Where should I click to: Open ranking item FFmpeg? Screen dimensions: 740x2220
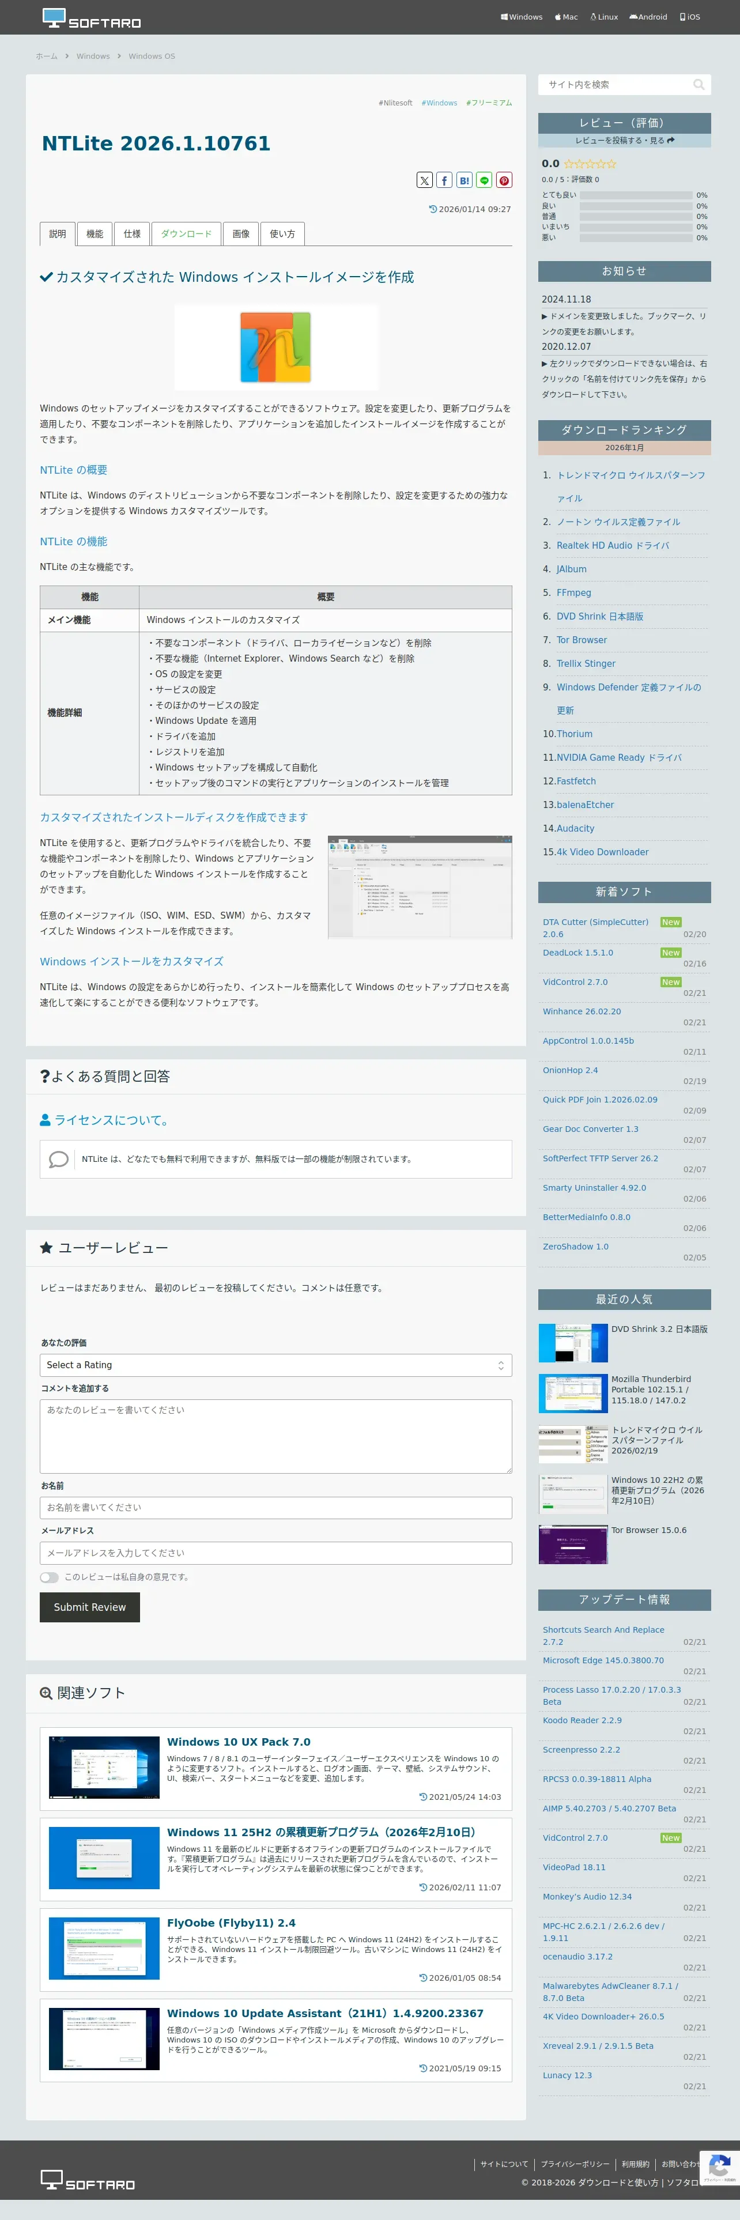pyautogui.click(x=574, y=593)
